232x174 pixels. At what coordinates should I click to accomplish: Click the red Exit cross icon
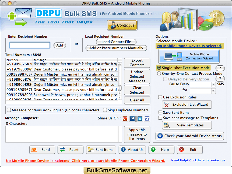click(x=181, y=150)
